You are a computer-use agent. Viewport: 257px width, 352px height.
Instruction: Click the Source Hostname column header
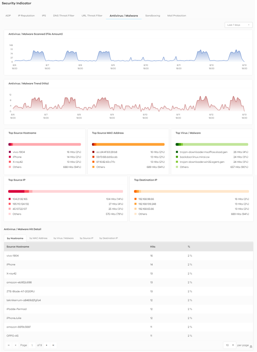[18, 247]
